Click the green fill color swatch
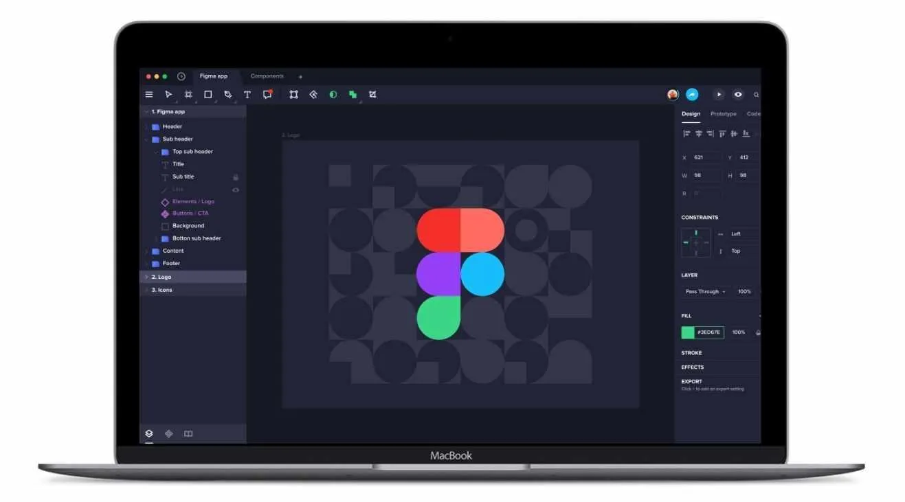 pos(688,332)
